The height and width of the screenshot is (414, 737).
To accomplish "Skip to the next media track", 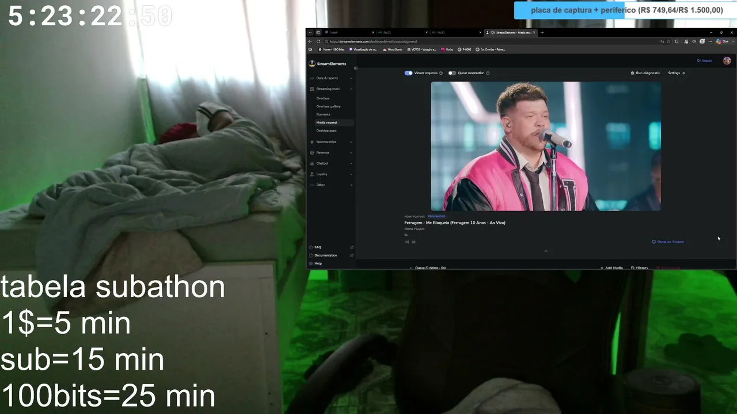I will coord(413,242).
